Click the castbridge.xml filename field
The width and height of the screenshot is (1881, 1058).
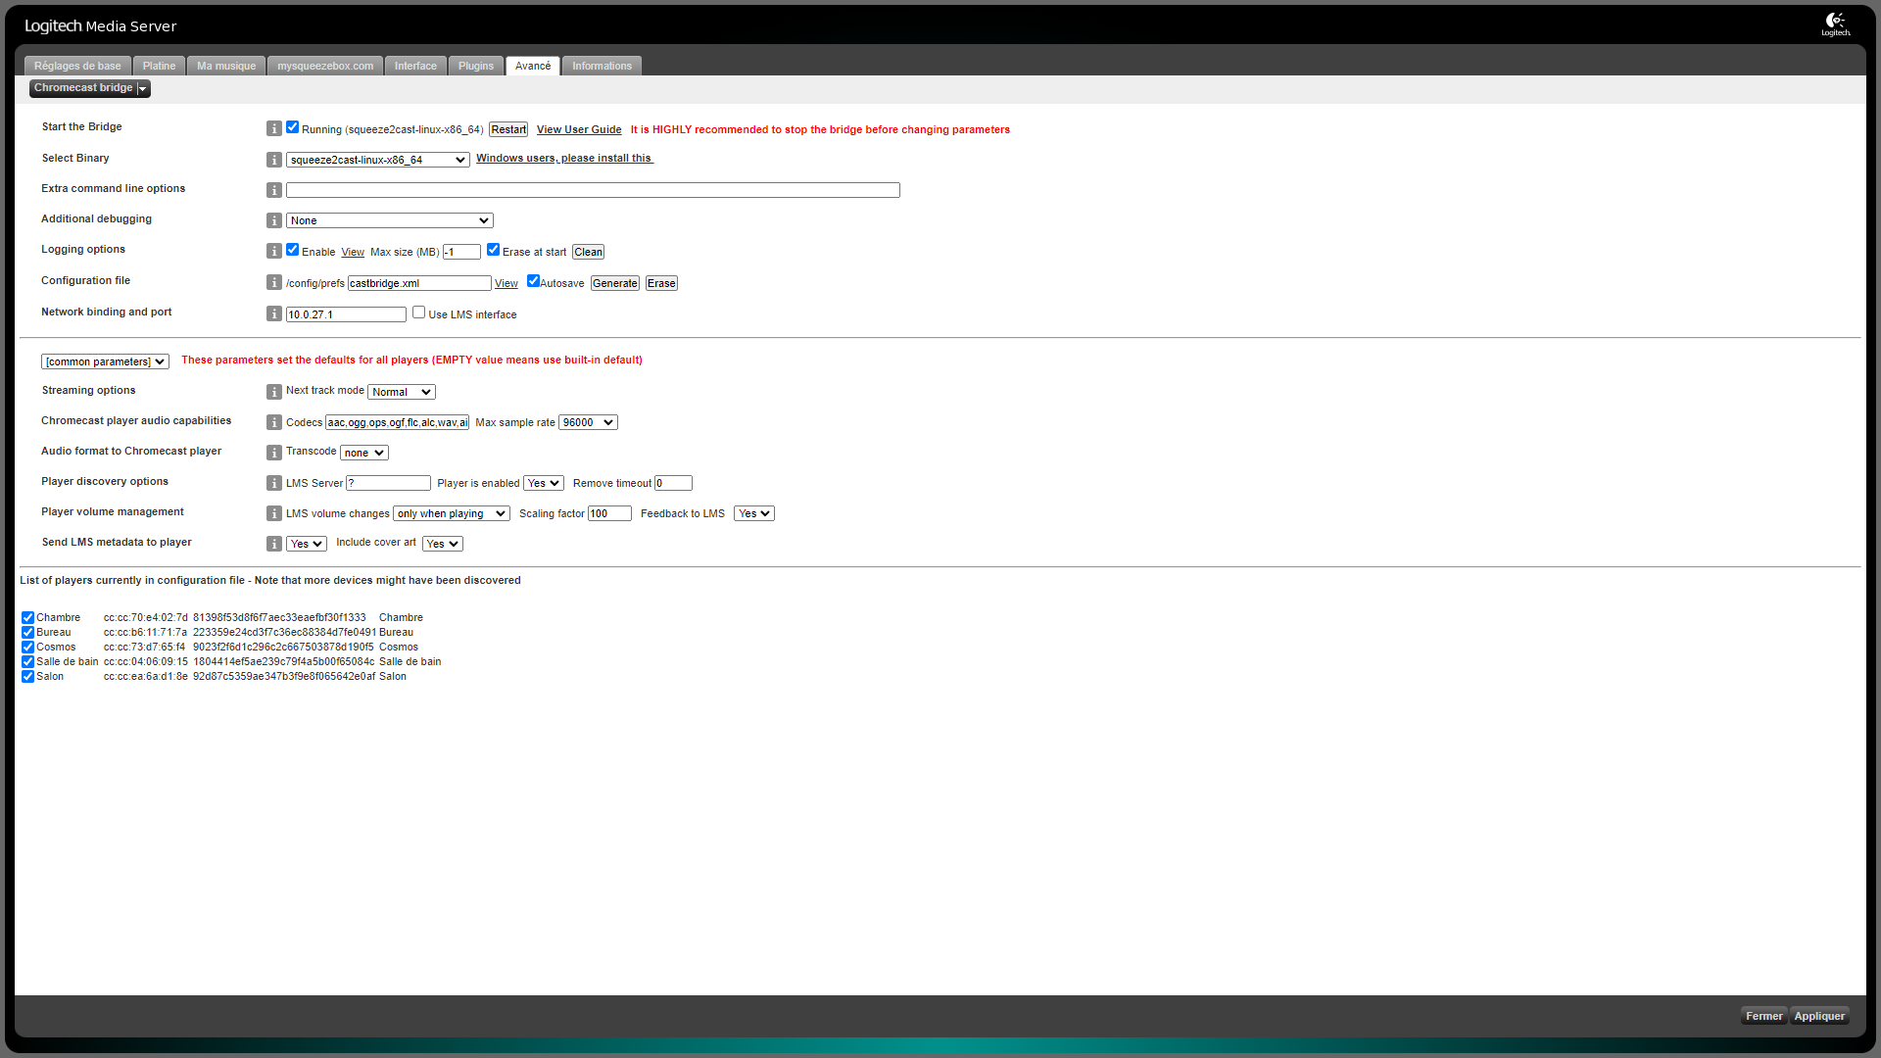tap(419, 283)
